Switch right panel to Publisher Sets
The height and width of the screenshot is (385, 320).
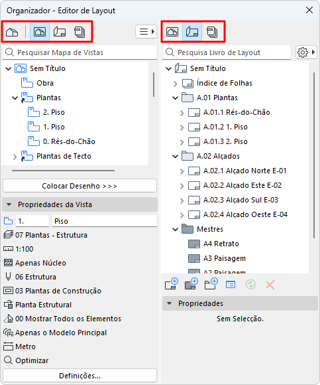tap(212, 32)
